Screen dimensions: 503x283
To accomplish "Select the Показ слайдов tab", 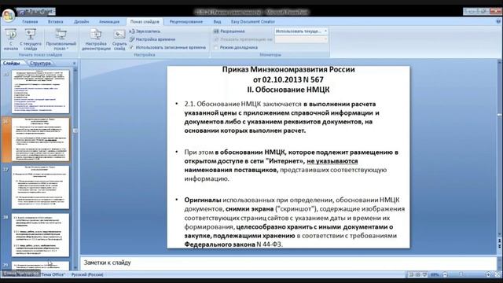I will tap(145, 22).
